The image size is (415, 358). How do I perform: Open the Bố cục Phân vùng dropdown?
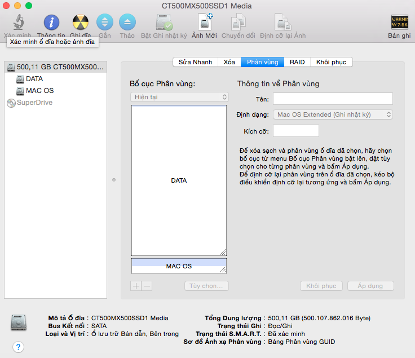(179, 97)
